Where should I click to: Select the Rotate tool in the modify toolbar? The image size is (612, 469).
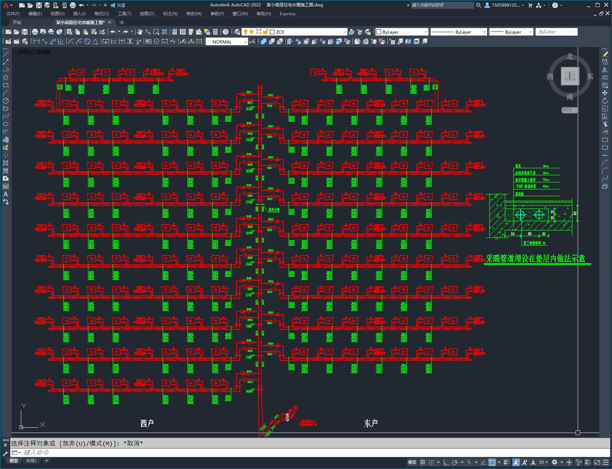[605, 101]
